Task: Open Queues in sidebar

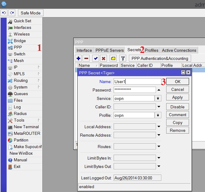Action: (25, 94)
